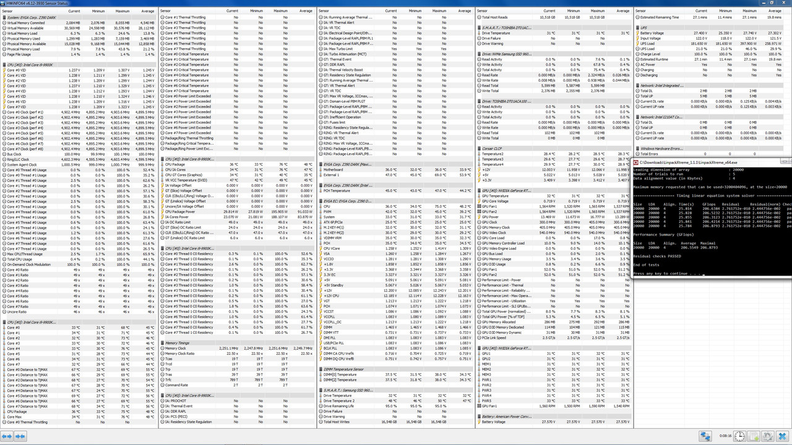Close the sensor window with the X icon
This screenshot has height=445, width=792.
782,436
